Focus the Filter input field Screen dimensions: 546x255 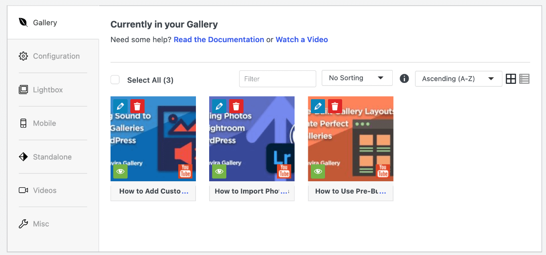coord(277,79)
